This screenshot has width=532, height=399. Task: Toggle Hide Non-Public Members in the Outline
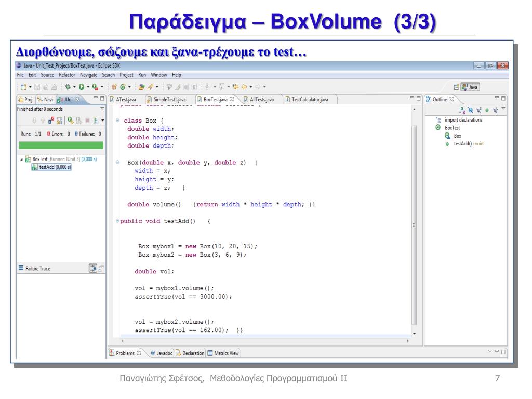pos(487,110)
